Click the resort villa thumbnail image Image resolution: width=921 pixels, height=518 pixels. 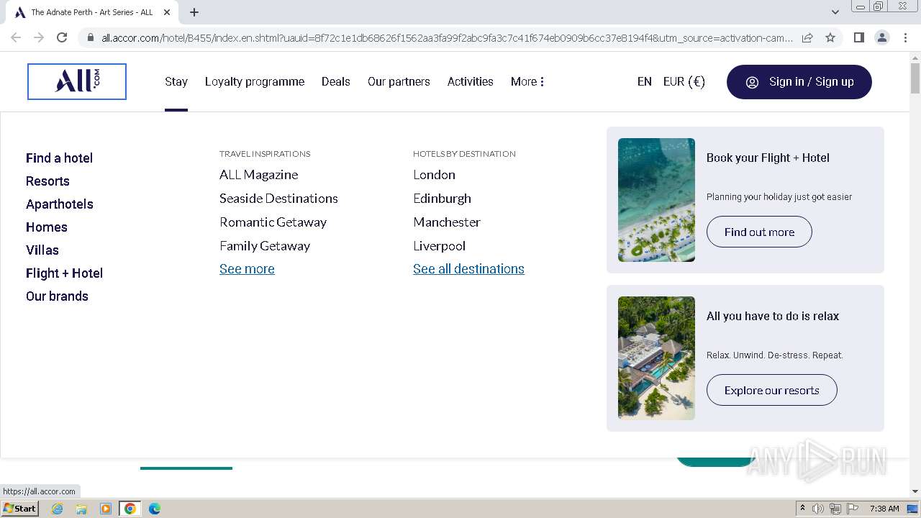coord(656,358)
